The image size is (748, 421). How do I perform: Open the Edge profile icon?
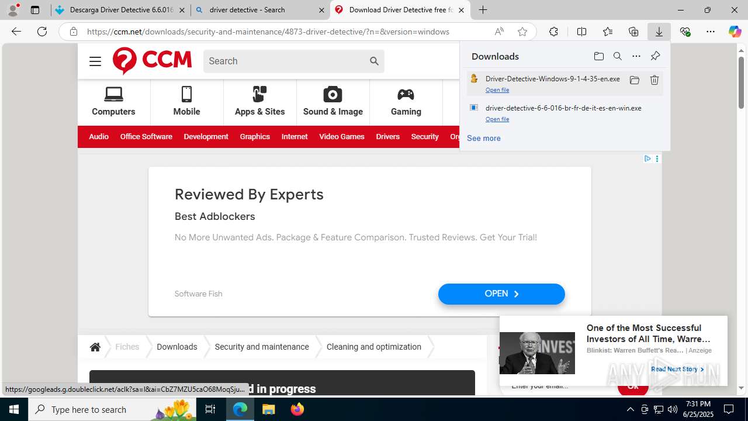13,10
